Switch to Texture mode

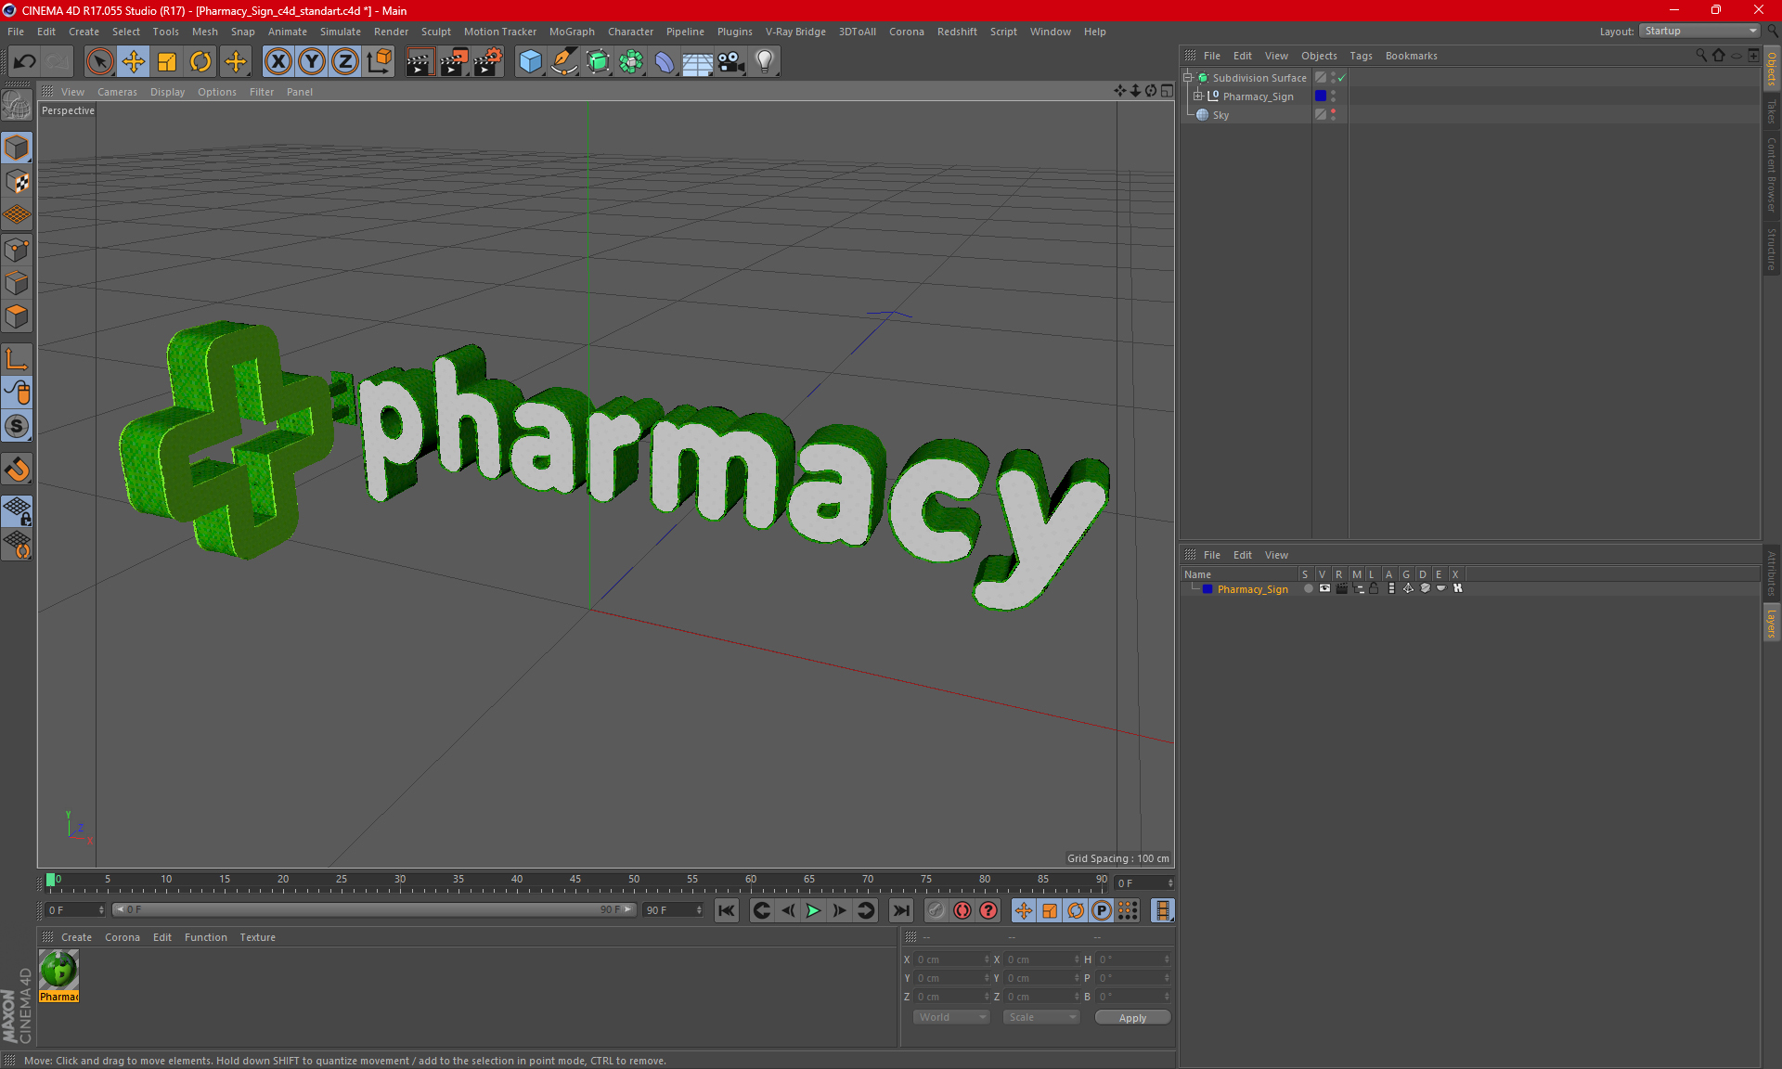(x=17, y=182)
